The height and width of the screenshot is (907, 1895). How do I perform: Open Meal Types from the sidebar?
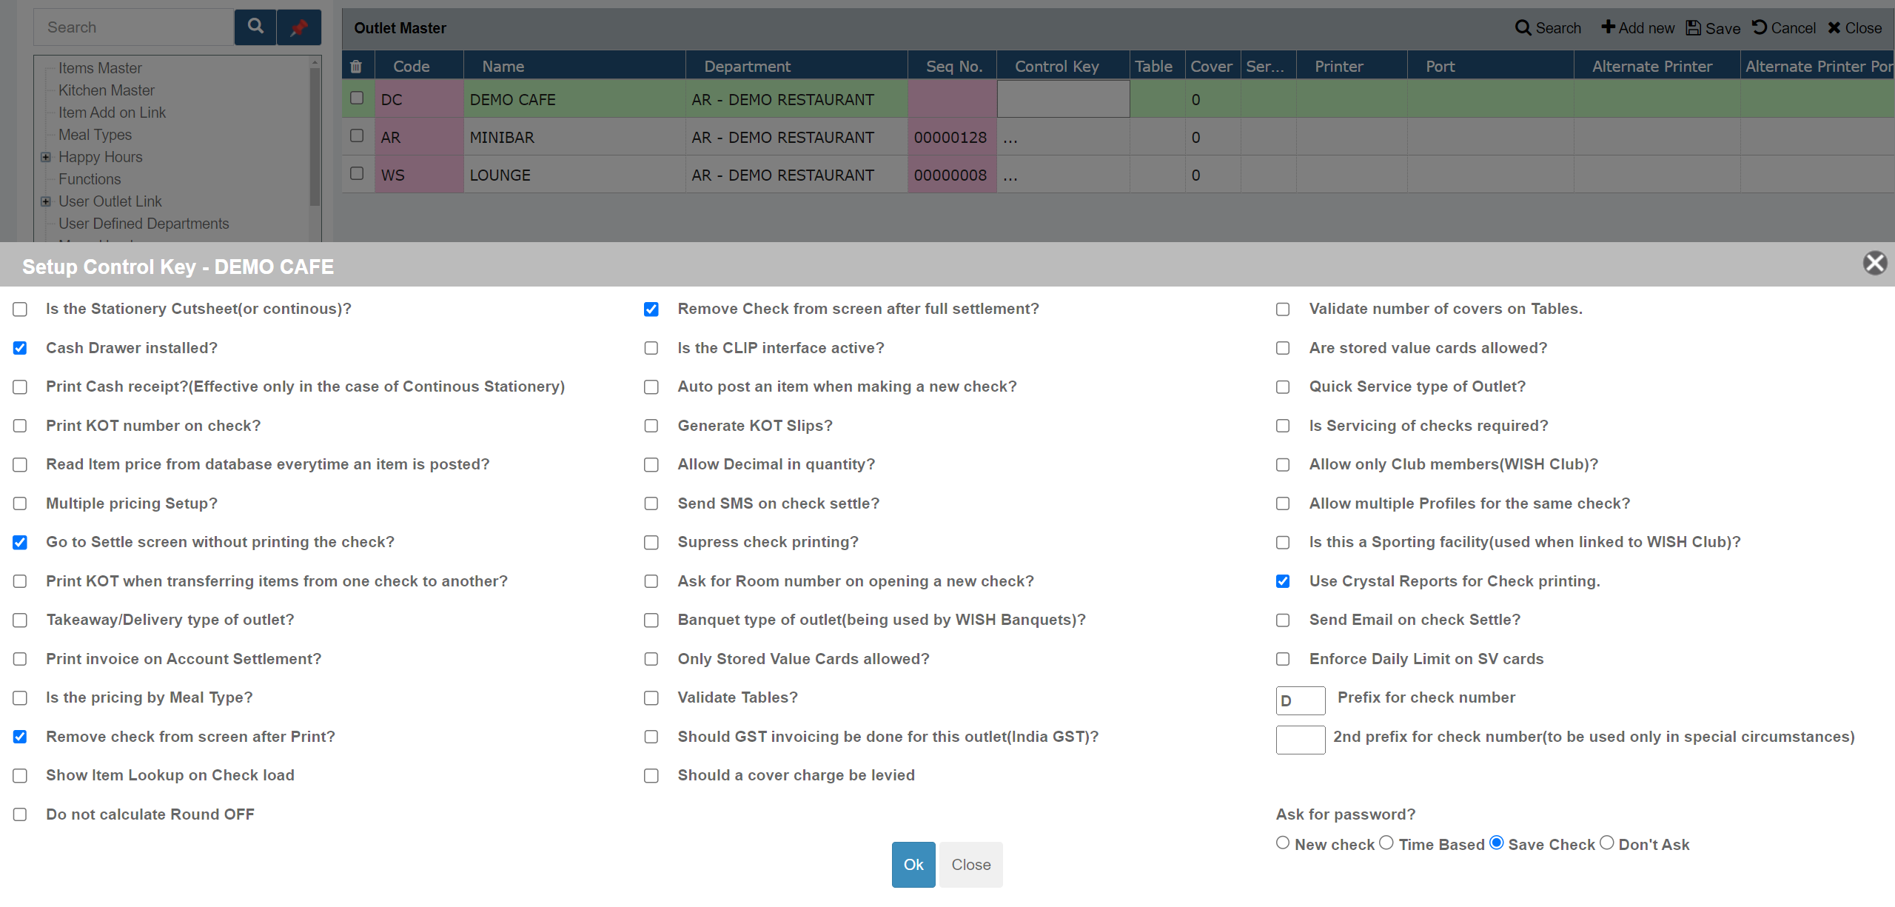[95, 135]
